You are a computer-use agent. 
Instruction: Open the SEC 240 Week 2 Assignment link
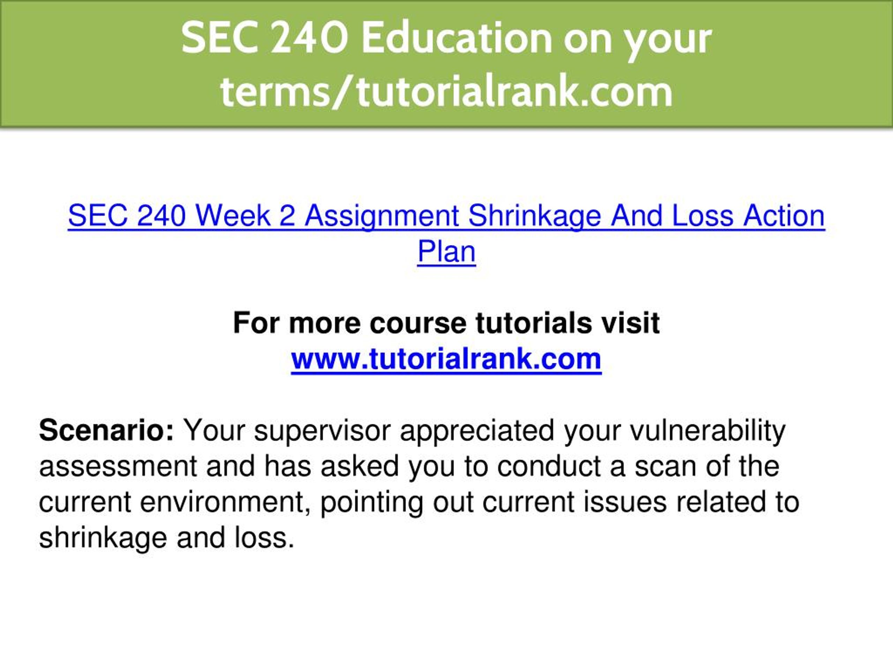point(446,233)
